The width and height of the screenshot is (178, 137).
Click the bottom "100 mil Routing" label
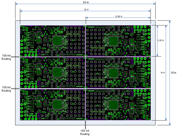coord(85,132)
